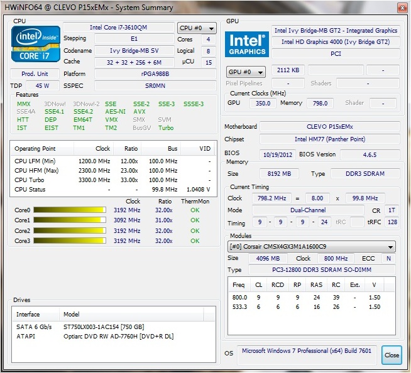This screenshot has height=373, width=411.
Task: Click the Intel HM77 (Panther Point) chipset field
Action: pyautogui.click(x=330, y=139)
